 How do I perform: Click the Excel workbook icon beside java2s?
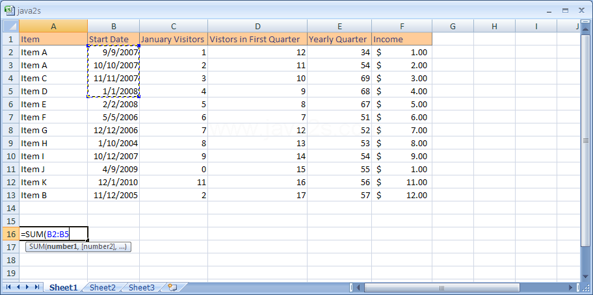click(x=10, y=11)
